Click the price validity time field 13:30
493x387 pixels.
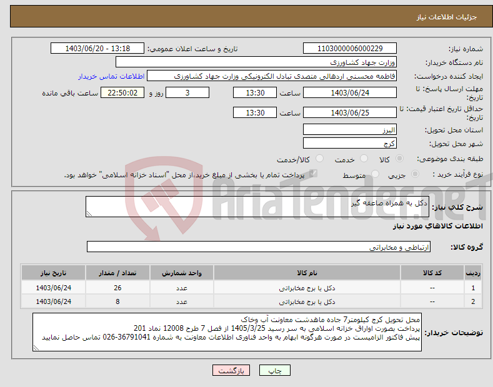(x=255, y=112)
